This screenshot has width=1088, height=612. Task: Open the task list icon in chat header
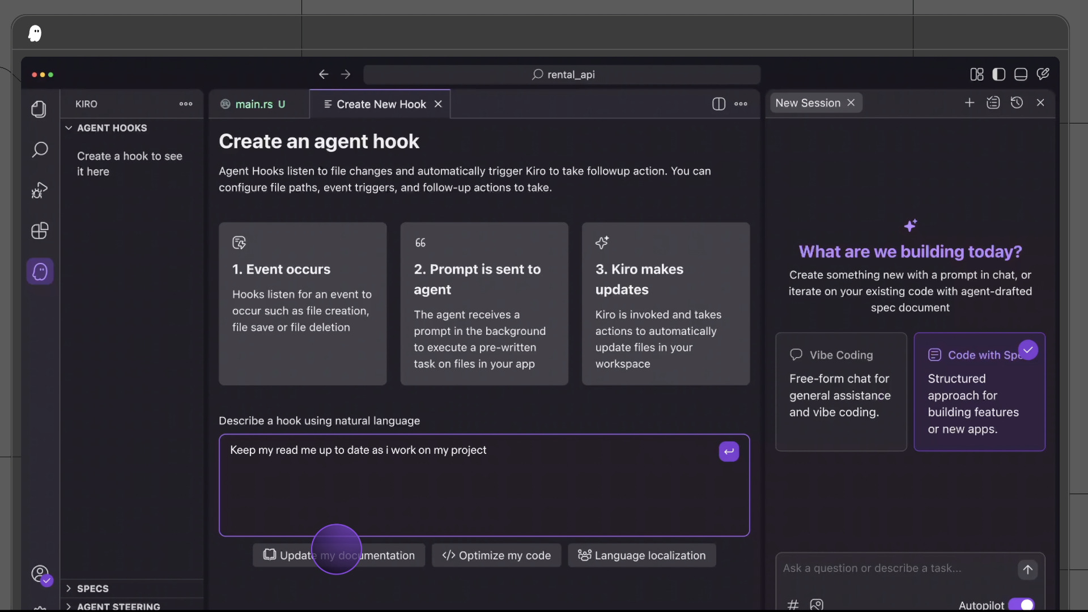click(x=993, y=103)
